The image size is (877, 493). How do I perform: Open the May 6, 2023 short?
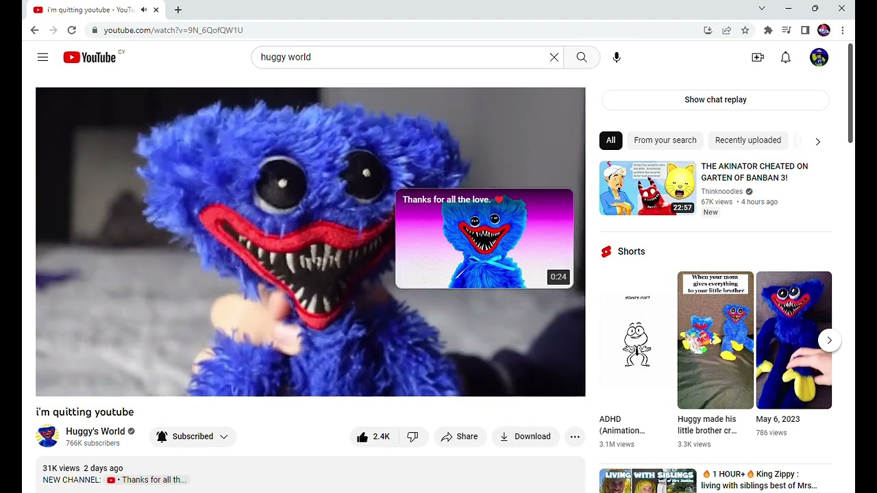click(x=793, y=340)
